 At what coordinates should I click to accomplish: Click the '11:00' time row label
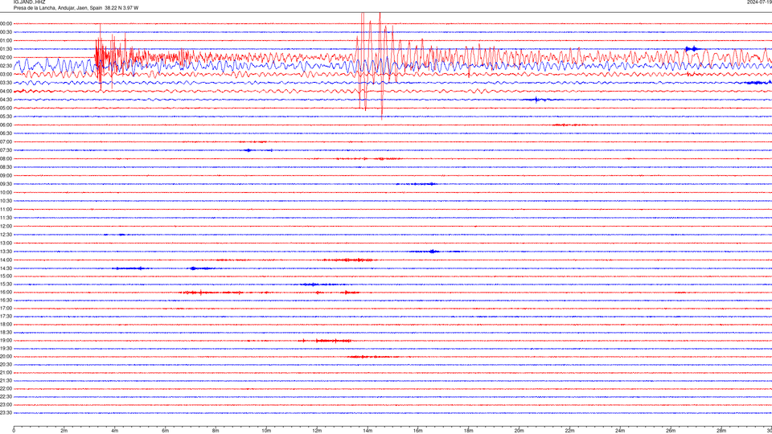[6, 209]
